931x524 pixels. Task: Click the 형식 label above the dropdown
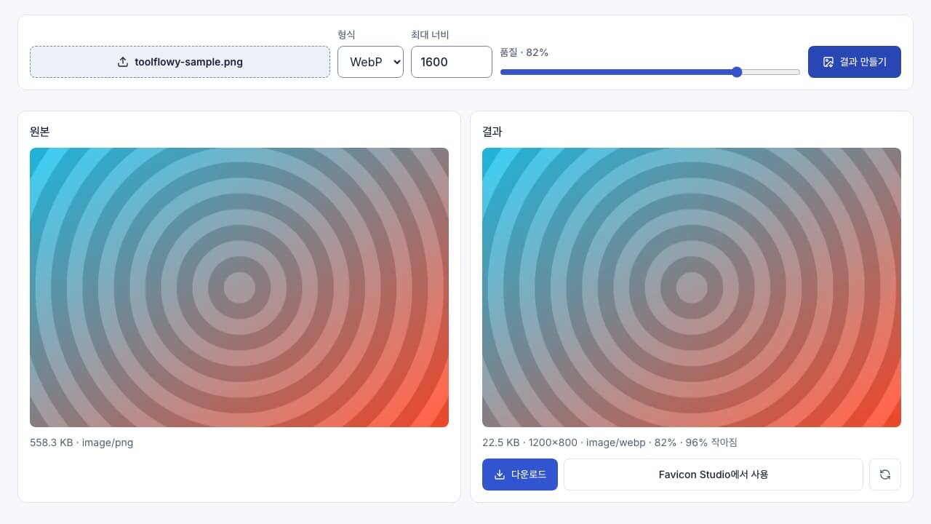pyautogui.click(x=347, y=34)
